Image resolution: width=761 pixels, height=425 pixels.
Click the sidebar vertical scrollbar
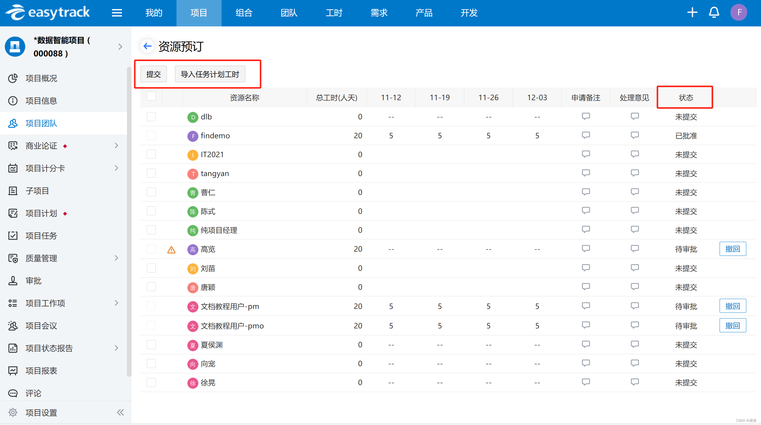point(129,222)
